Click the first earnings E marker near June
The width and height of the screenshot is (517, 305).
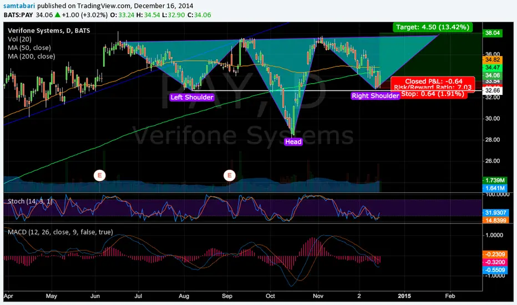pos(100,175)
